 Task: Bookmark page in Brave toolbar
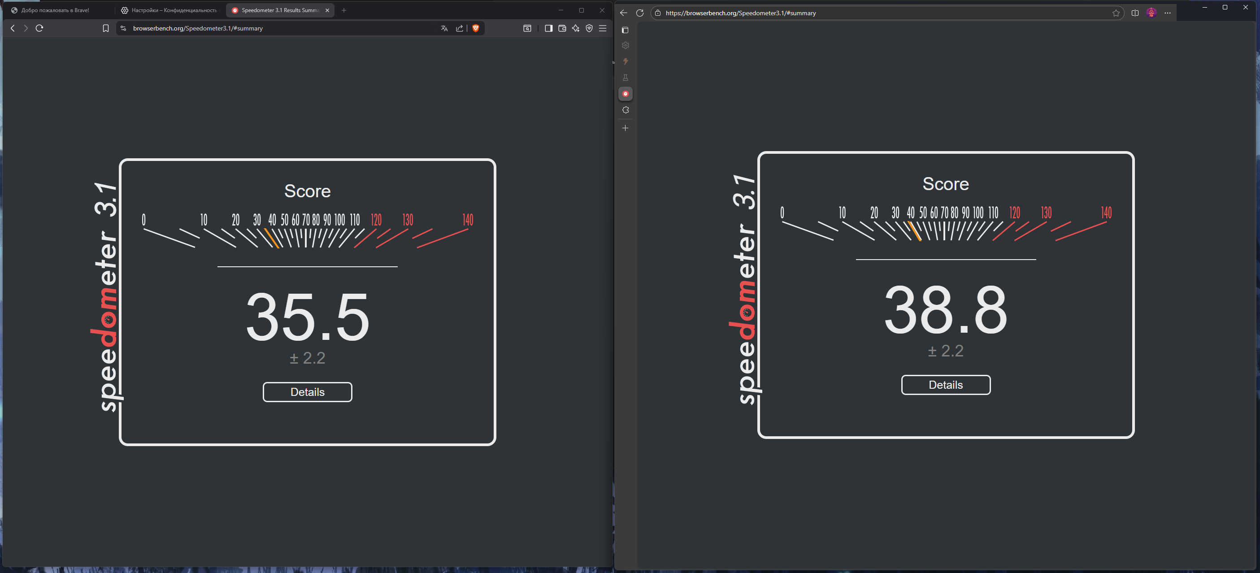click(x=106, y=28)
